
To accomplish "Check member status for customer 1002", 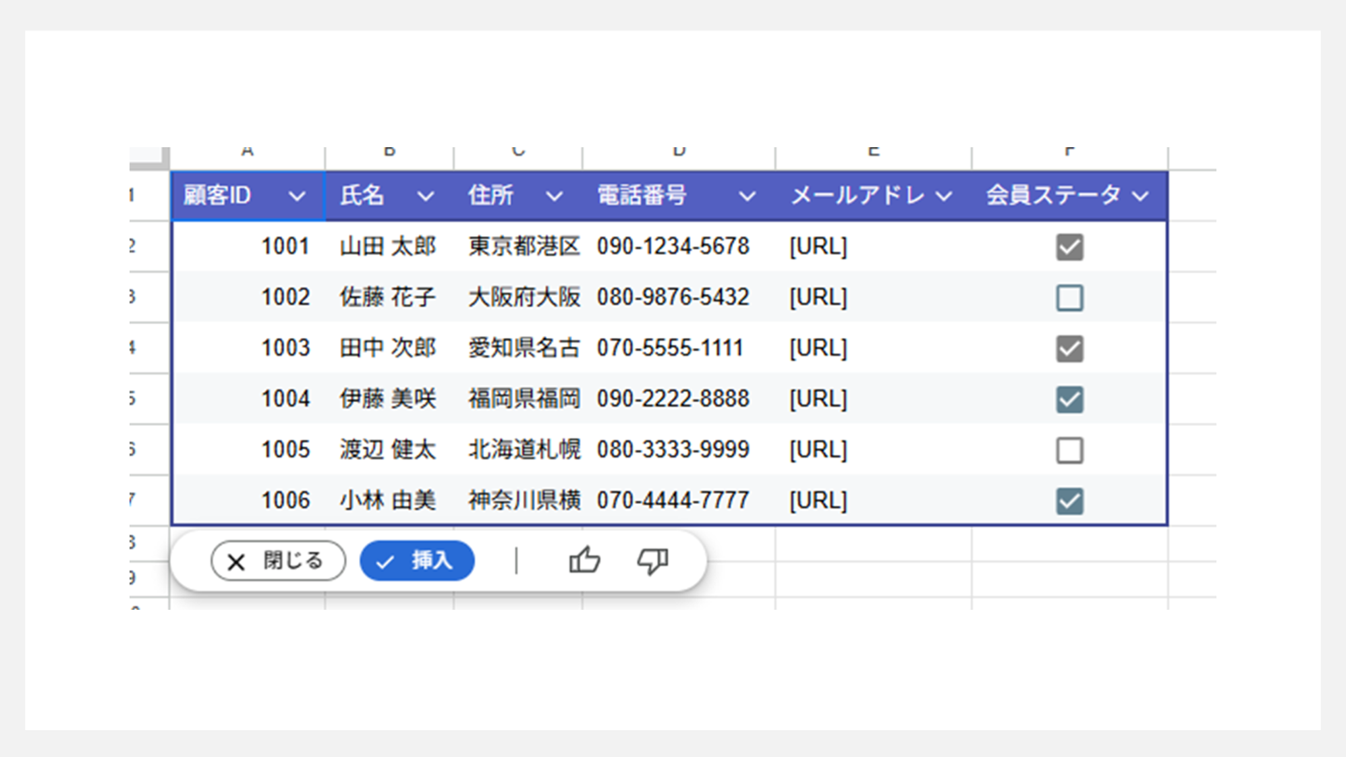I will (1069, 298).
